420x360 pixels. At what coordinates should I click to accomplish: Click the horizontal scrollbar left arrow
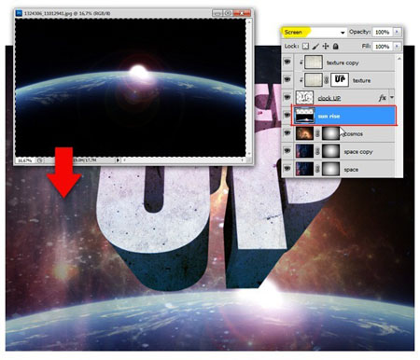pos(124,160)
